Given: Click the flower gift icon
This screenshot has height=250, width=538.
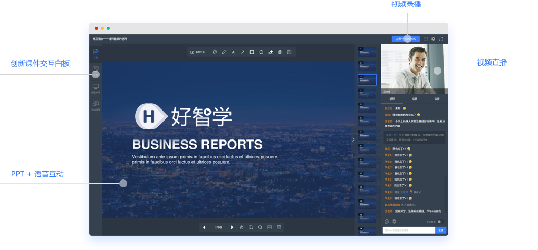Looking at the screenshot, I should [x=394, y=222].
